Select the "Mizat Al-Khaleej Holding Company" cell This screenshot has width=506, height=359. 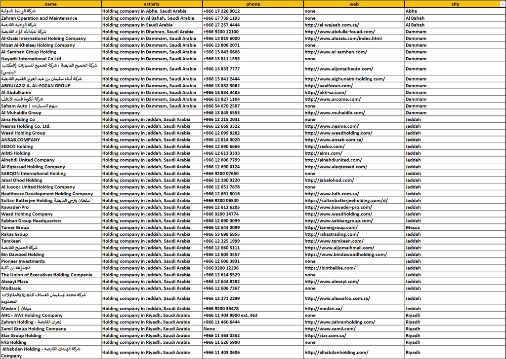[51, 45]
